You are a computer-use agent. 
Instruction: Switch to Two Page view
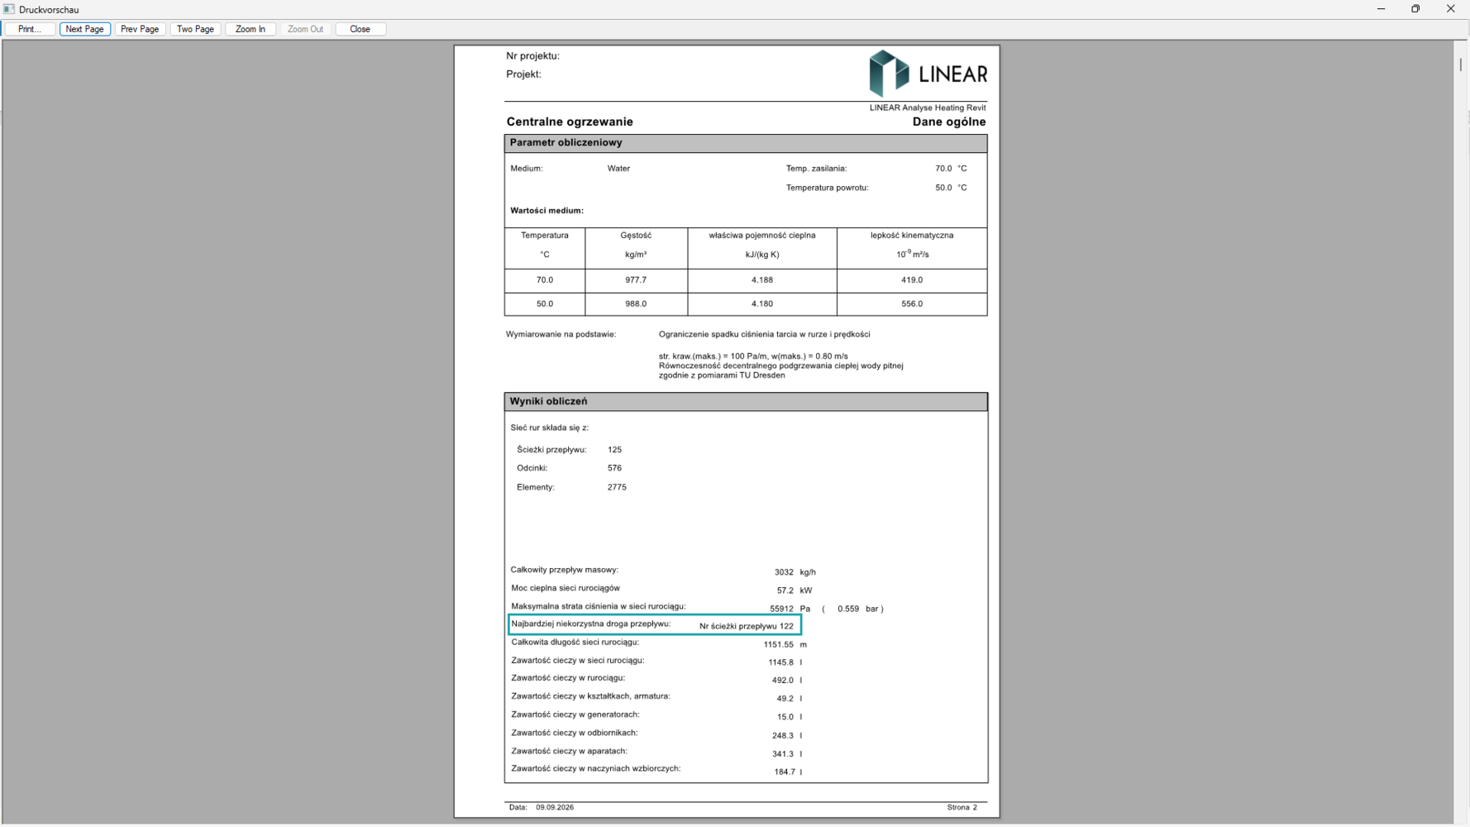pyautogui.click(x=195, y=29)
